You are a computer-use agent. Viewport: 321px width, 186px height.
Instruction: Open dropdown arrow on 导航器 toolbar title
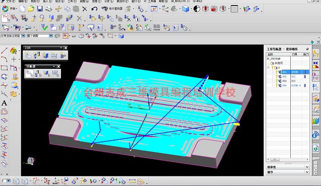54,67
